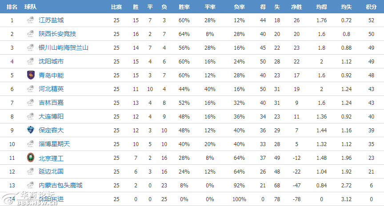
Task: Open the 大连博阳 team page
Action: coord(51,116)
